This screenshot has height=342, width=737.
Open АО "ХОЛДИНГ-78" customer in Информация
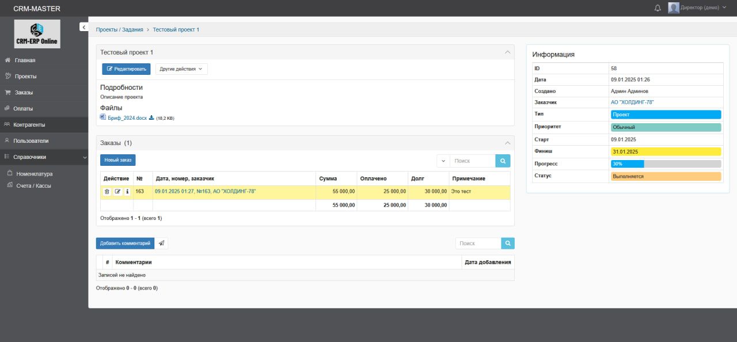pyautogui.click(x=632, y=102)
